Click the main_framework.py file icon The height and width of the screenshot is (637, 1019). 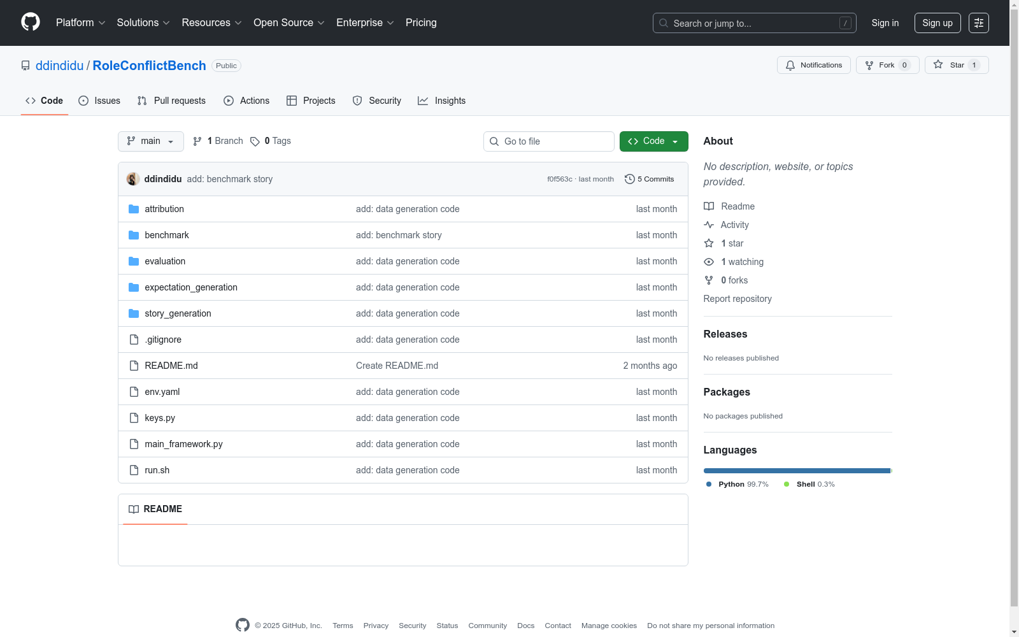click(x=134, y=444)
